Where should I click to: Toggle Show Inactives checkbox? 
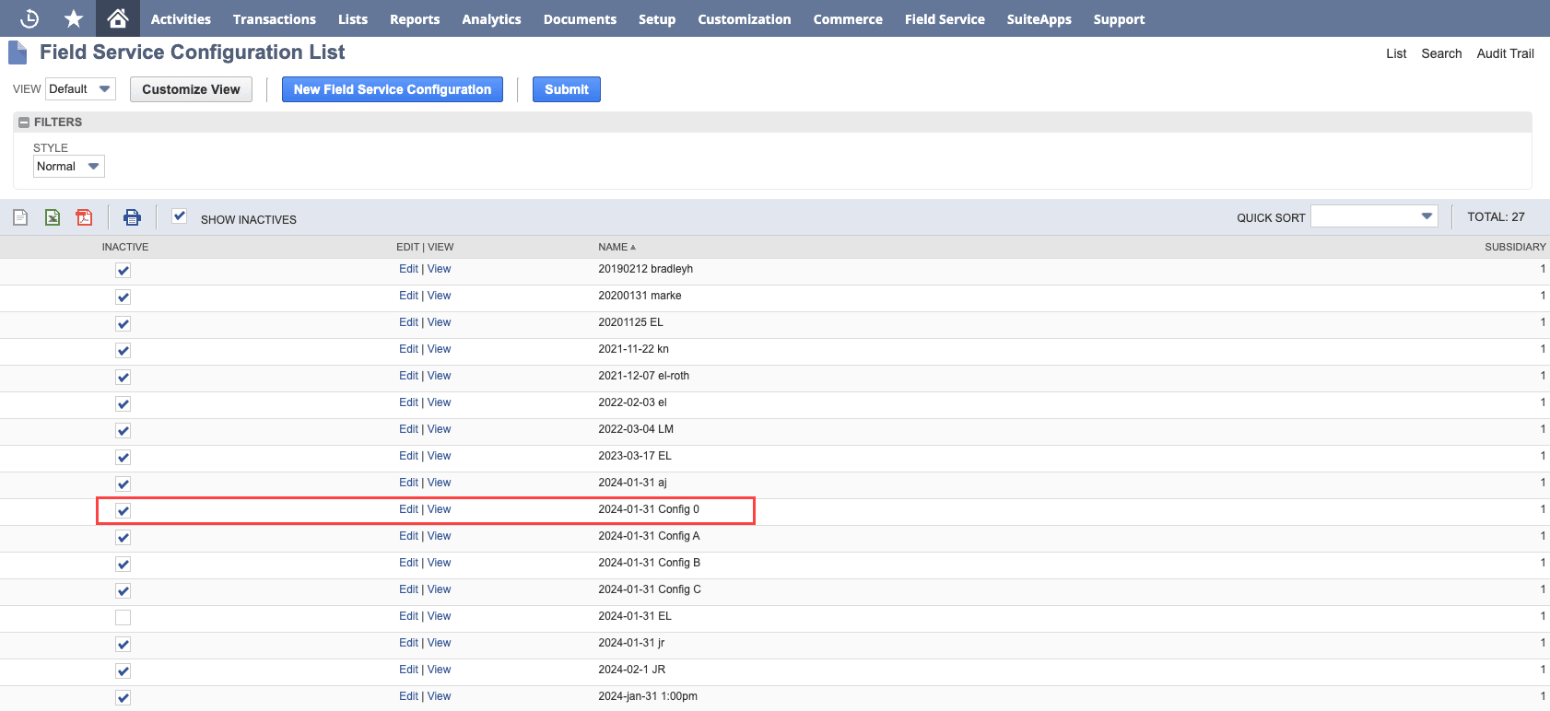[180, 216]
